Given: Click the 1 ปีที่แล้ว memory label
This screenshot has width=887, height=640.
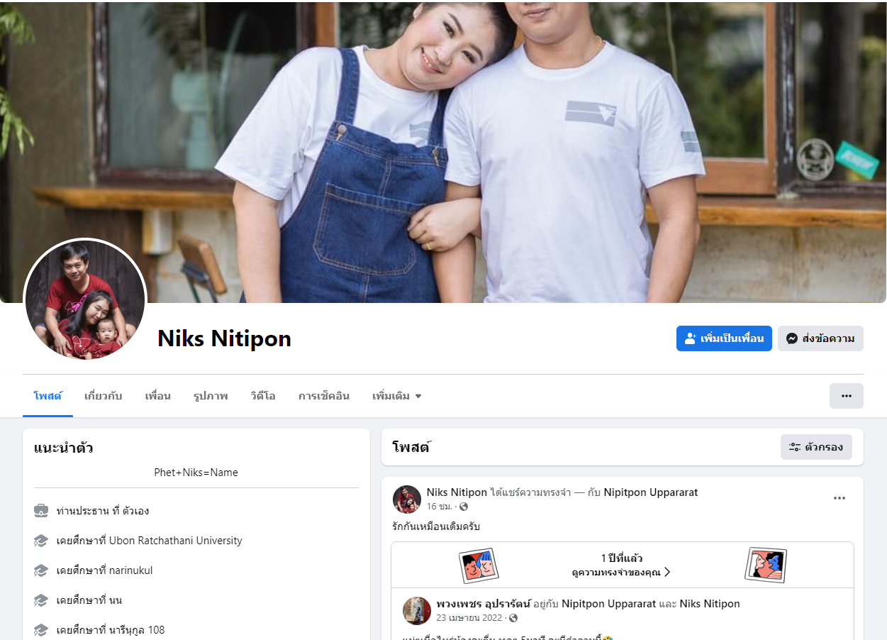Looking at the screenshot, I should point(622,558).
